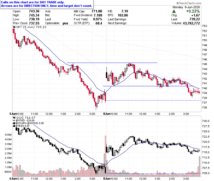
Task: Click the Optionable 'yes' value
Action: pos(65,23)
